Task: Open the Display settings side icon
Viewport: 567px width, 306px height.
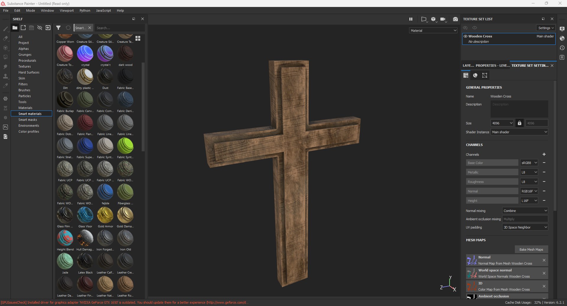Action: pos(562,29)
